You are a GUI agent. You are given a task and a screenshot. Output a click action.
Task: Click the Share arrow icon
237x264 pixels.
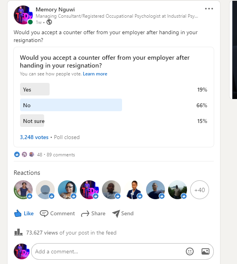click(x=85, y=214)
